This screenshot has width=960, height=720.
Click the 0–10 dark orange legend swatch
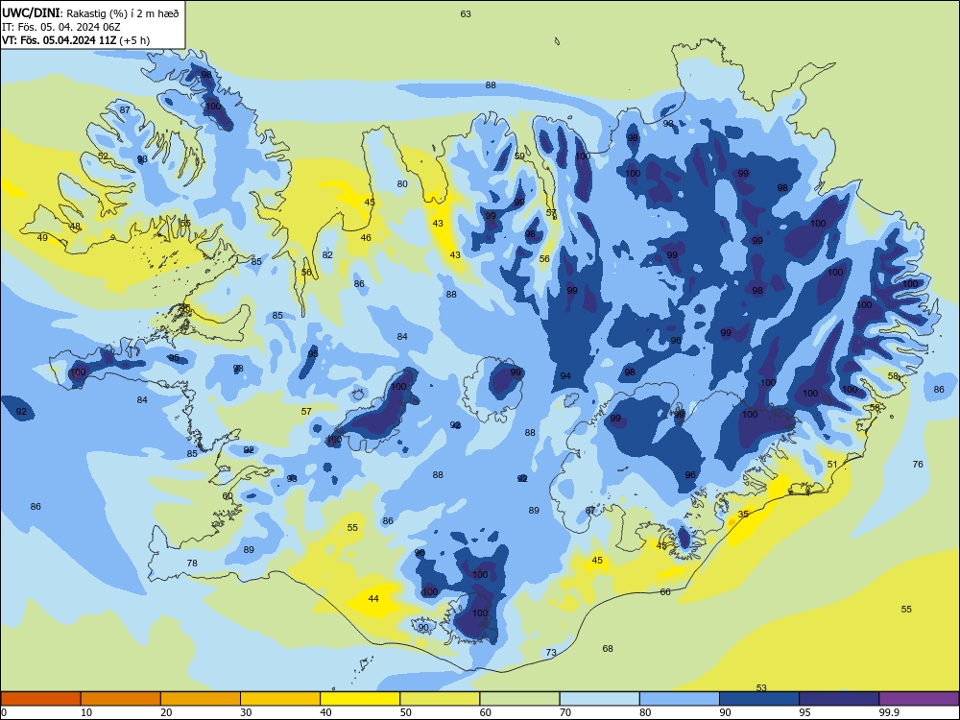pyautogui.click(x=40, y=699)
